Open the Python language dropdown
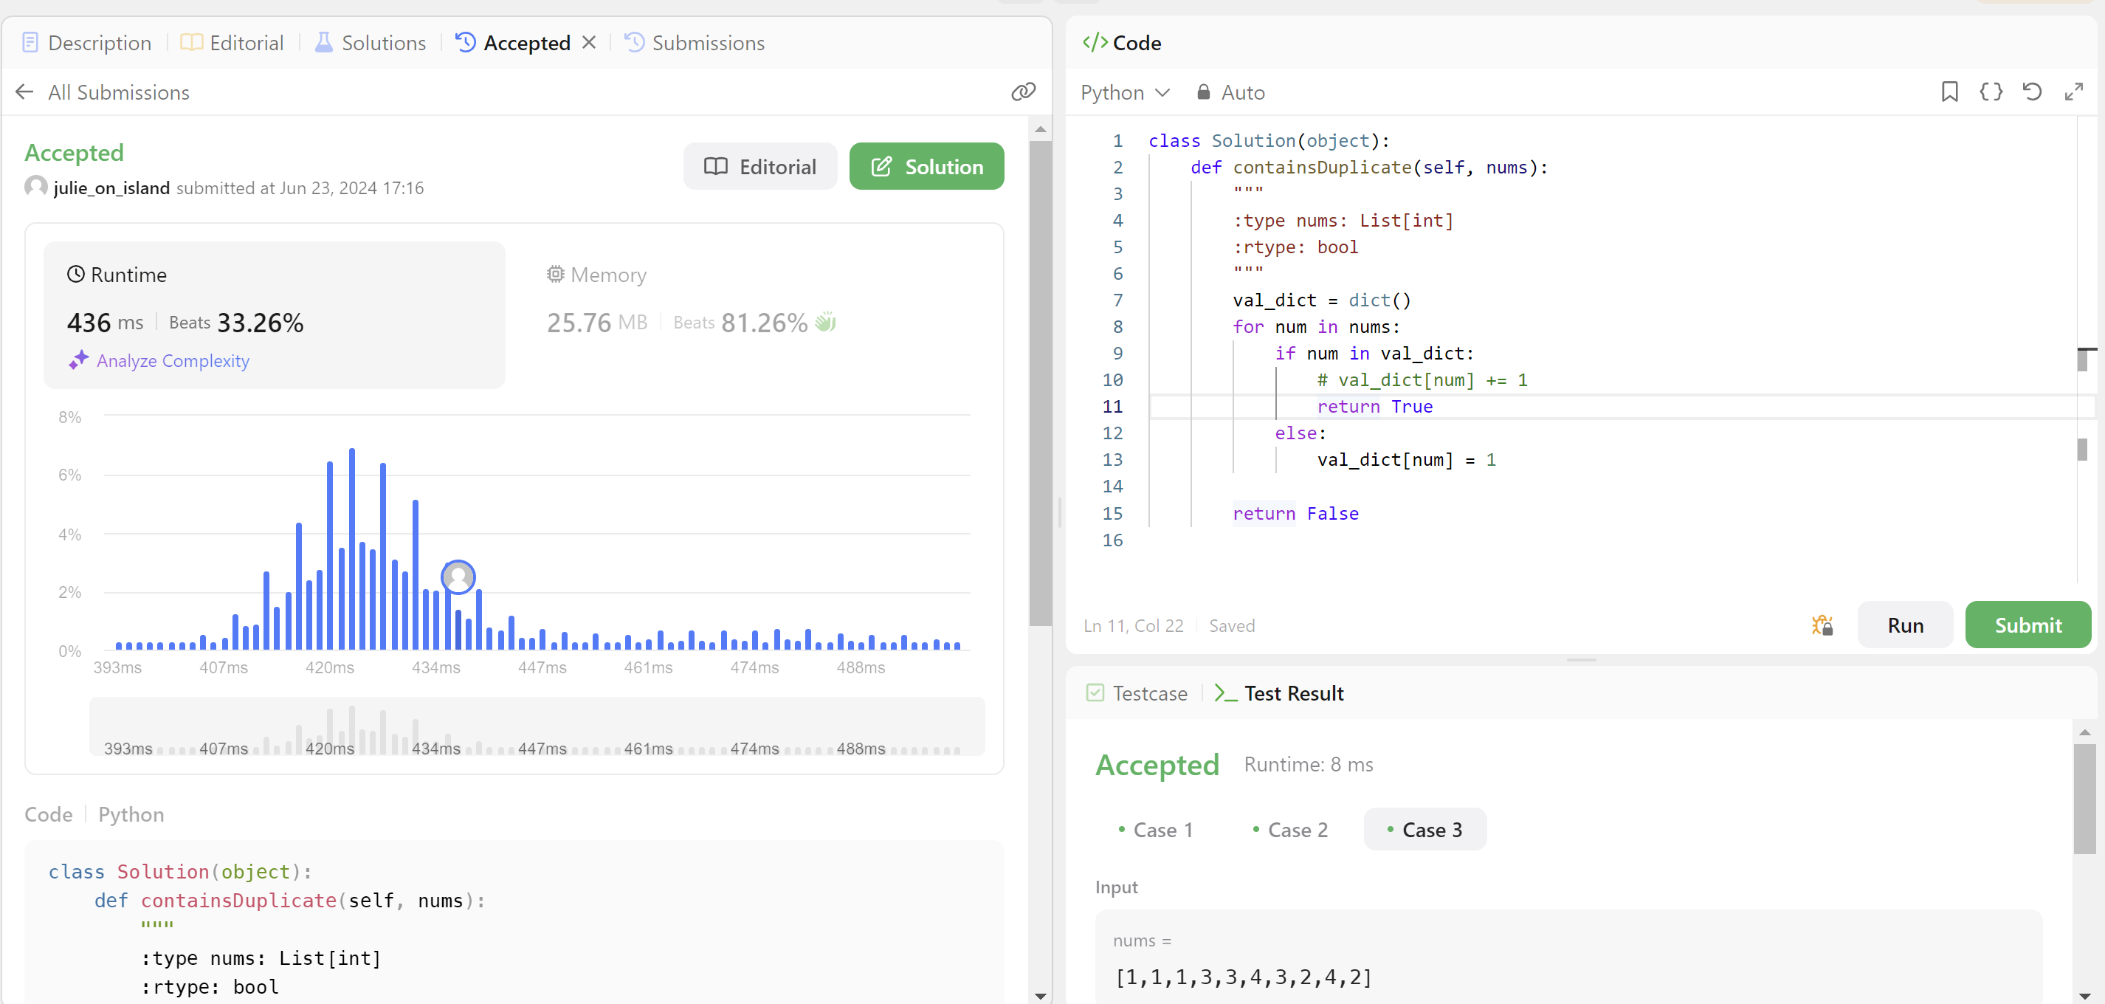This screenshot has width=2105, height=1004. pos(1124,92)
